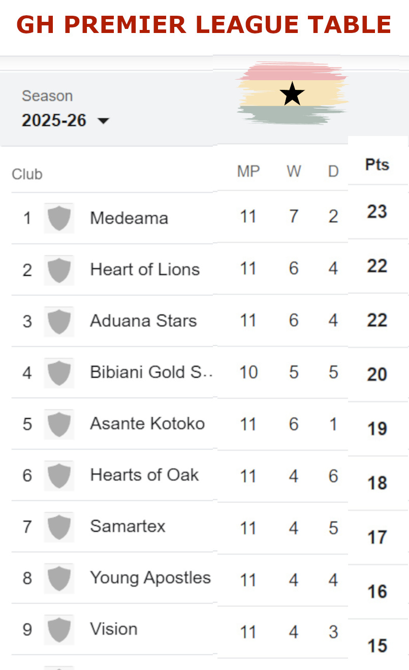Click the GH Premier League Table title
The height and width of the screenshot is (670, 409).
tap(204, 24)
